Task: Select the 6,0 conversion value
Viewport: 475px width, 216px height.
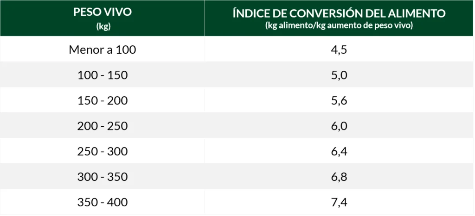Action: tap(339, 126)
